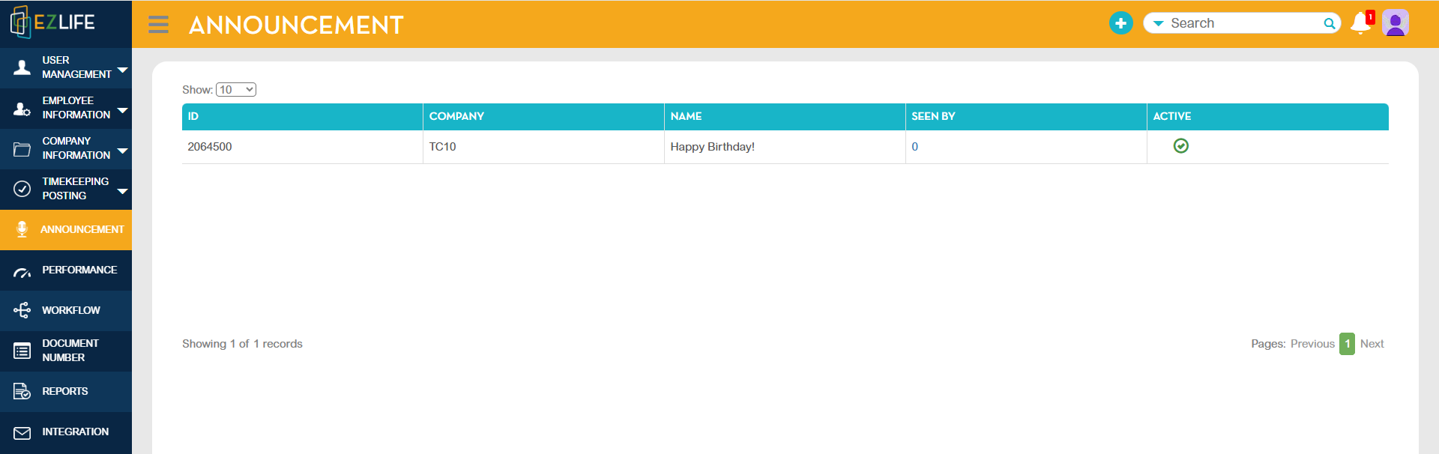Expand Employee Information arrow

[x=123, y=110]
